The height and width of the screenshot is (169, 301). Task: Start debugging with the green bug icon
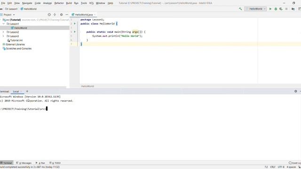tap(276, 9)
